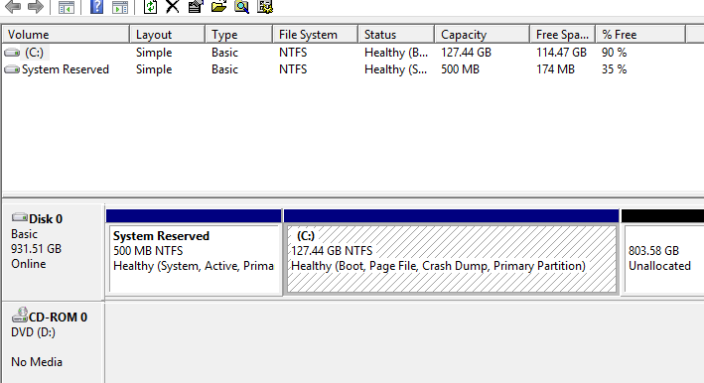Sort by the File System column header
The image size is (704, 383).
point(315,35)
